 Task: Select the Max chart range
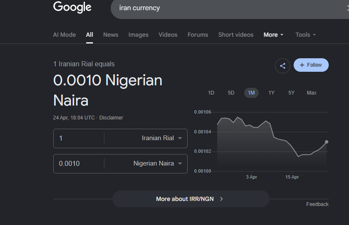[312, 93]
